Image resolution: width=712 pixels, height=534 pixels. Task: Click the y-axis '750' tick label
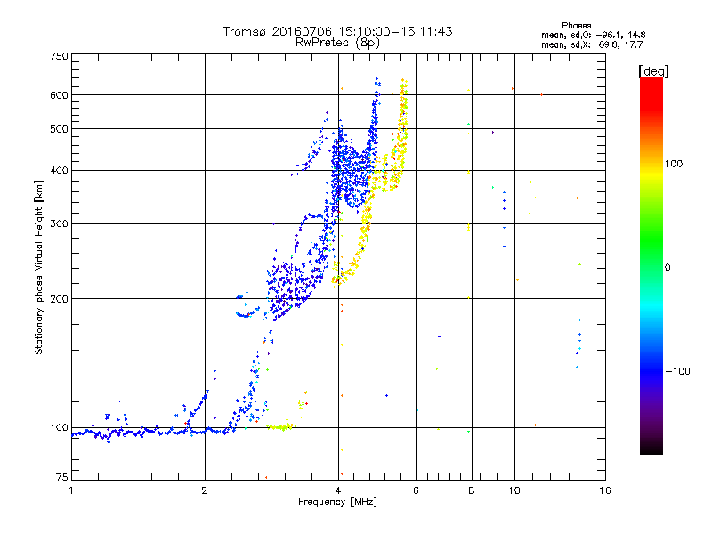pyautogui.click(x=60, y=56)
